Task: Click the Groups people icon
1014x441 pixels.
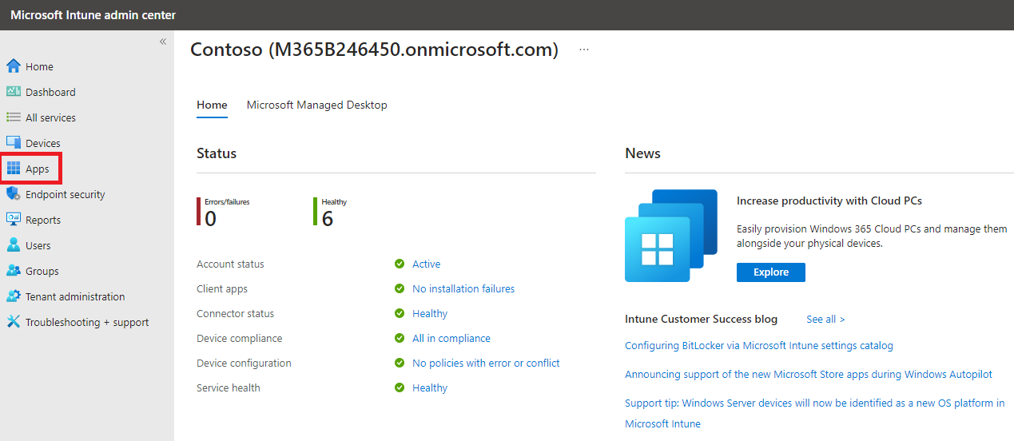Action: click(x=13, y=271)
